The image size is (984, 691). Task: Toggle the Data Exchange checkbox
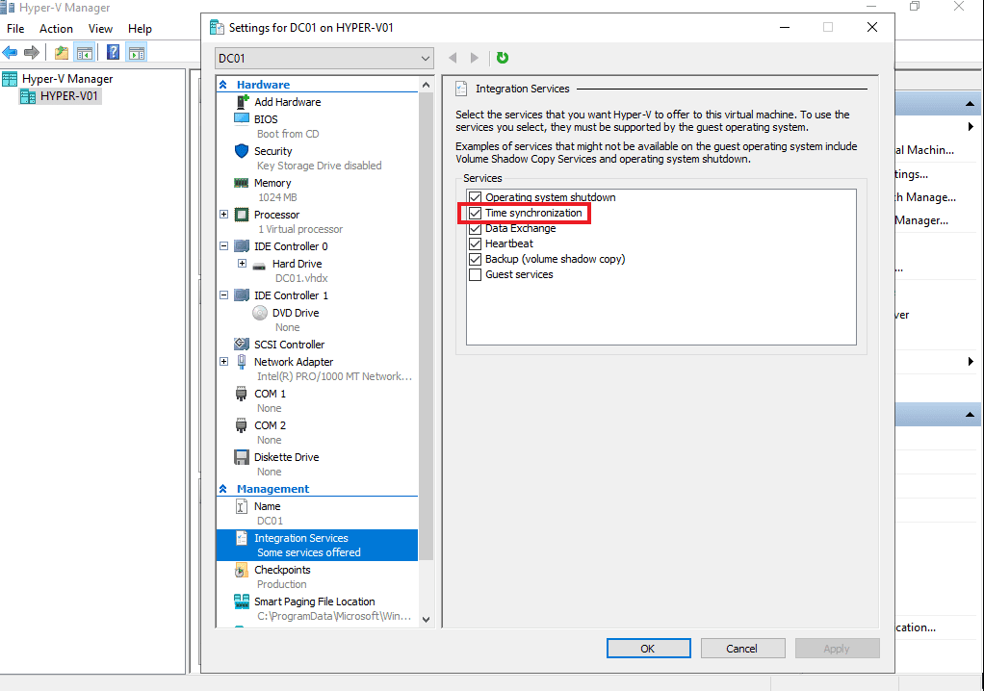pos(475,228)
